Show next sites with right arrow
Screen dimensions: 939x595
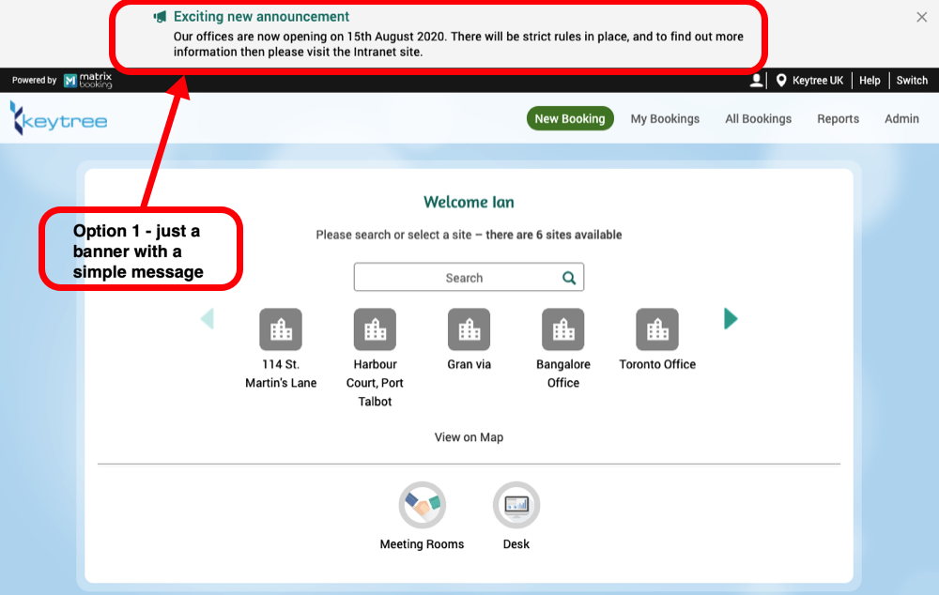point(731,319)
